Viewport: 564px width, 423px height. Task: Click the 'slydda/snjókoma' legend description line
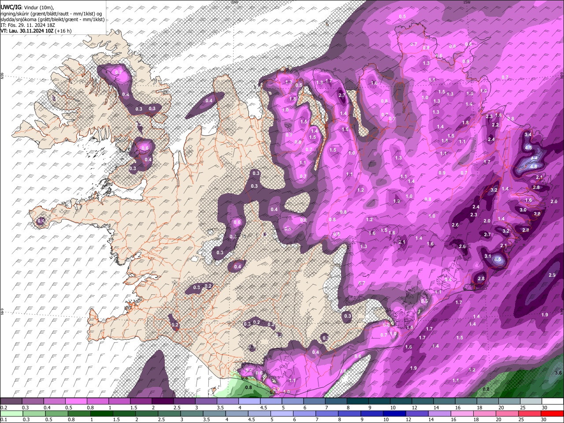[x=52, y=19]
